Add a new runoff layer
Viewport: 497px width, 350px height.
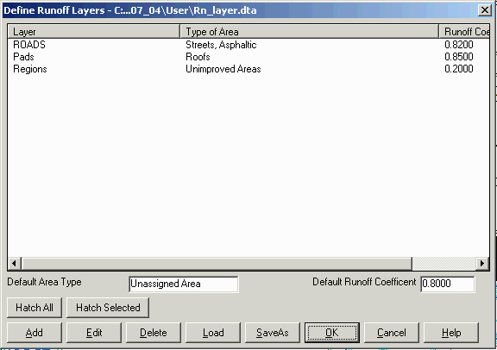[35, 333]
